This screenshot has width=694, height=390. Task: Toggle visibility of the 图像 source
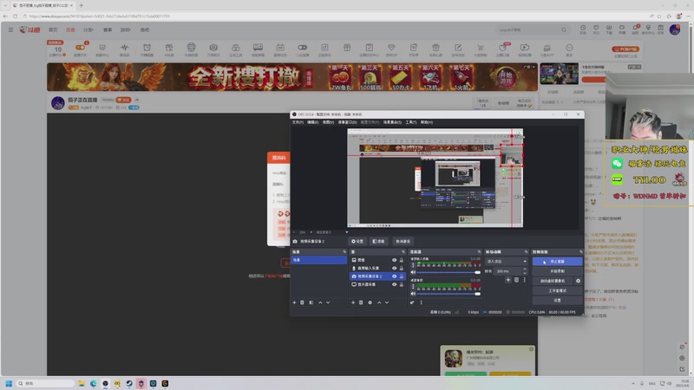pos(394,260)
